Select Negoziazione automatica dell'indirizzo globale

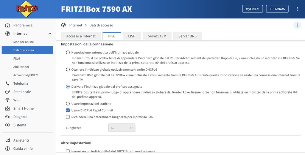pyautogui.click(x=68, y=52)
